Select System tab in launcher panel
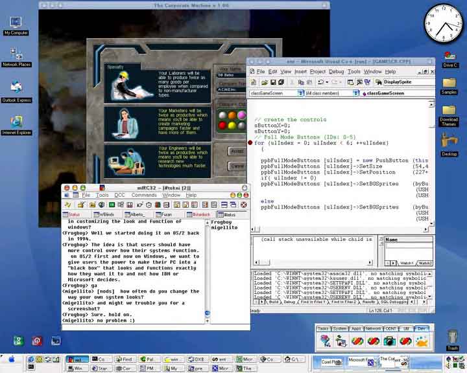Screen dimensions: 467x373 (339, 329)
